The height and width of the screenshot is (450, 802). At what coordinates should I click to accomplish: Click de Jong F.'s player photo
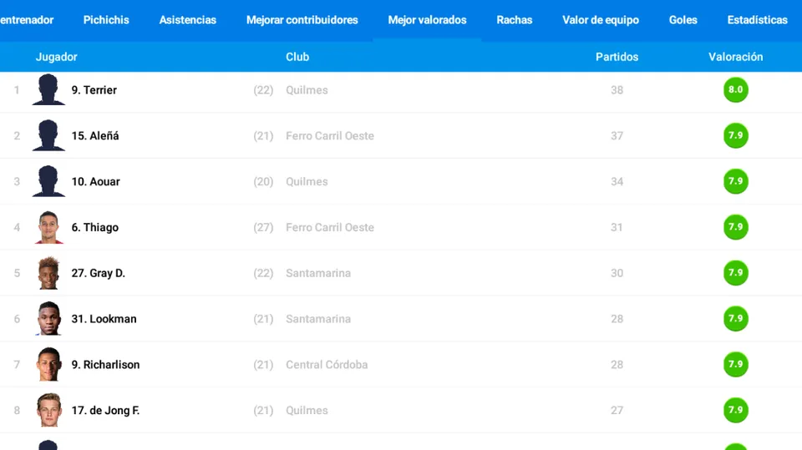pos(49,410)
